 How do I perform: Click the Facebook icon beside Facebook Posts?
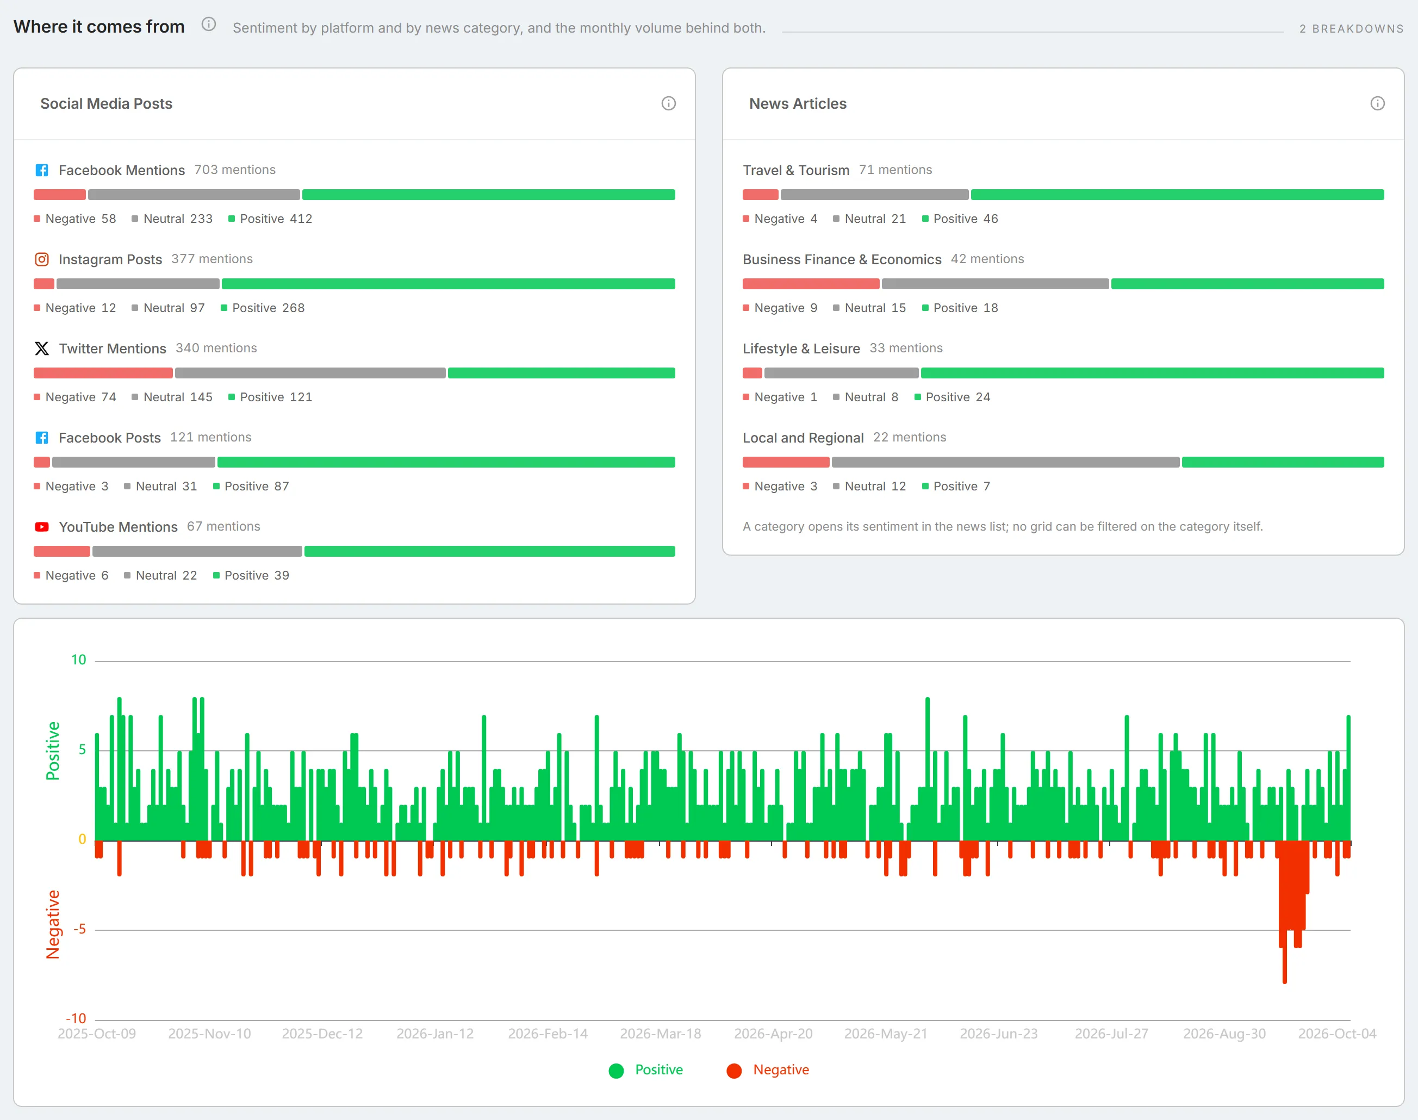(x=42, y=438)
